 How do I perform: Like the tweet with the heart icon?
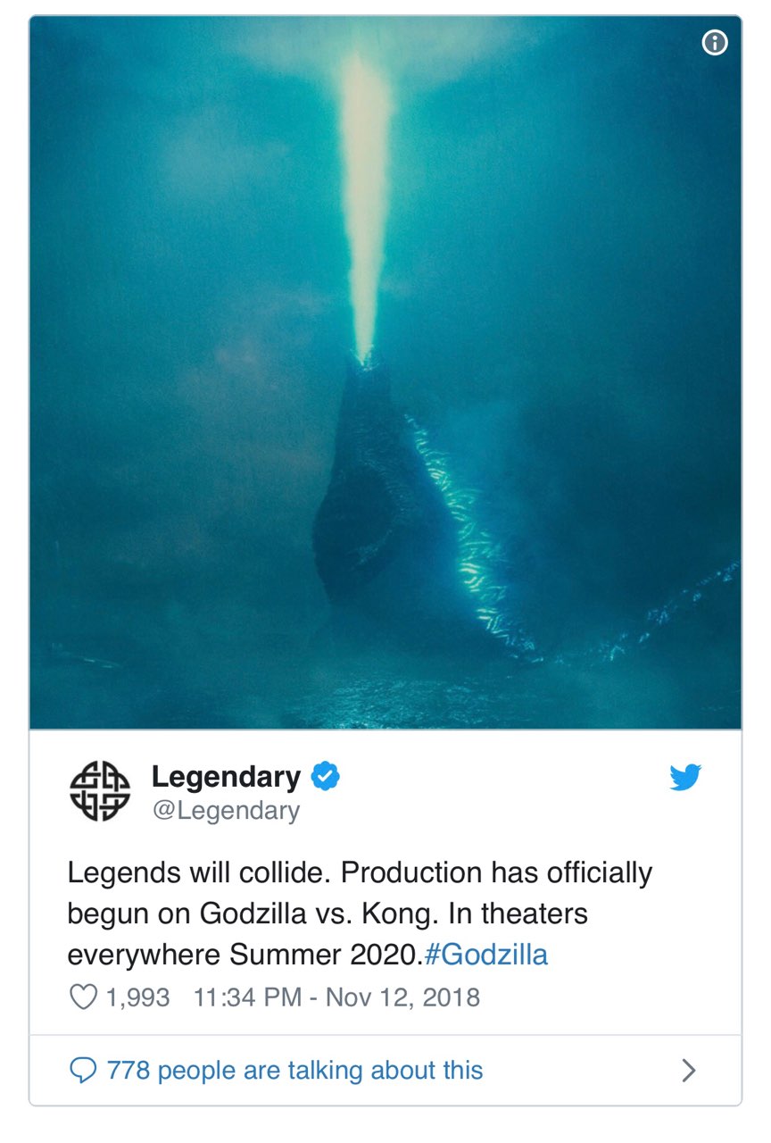click(83, 997)
